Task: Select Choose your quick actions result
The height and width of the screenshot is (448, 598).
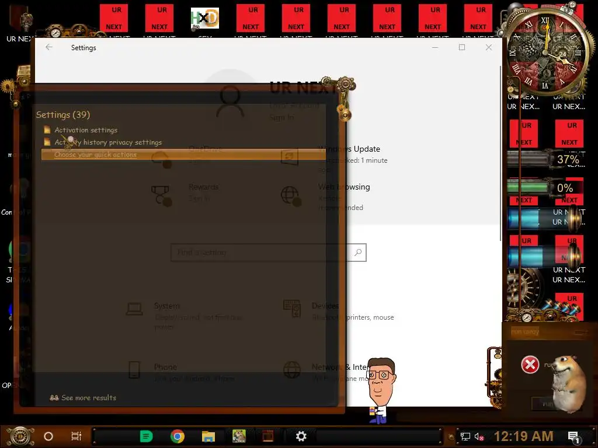Action: tap(183, 154)
